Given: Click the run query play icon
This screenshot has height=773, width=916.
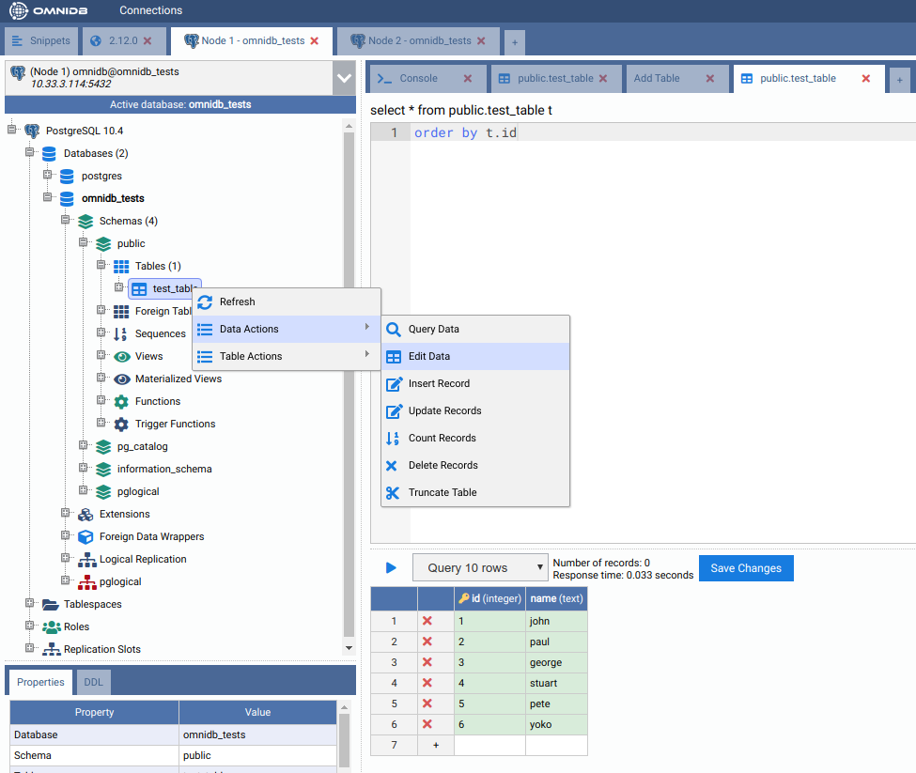Looking at the screenshot, I should [x=391, y=567].
